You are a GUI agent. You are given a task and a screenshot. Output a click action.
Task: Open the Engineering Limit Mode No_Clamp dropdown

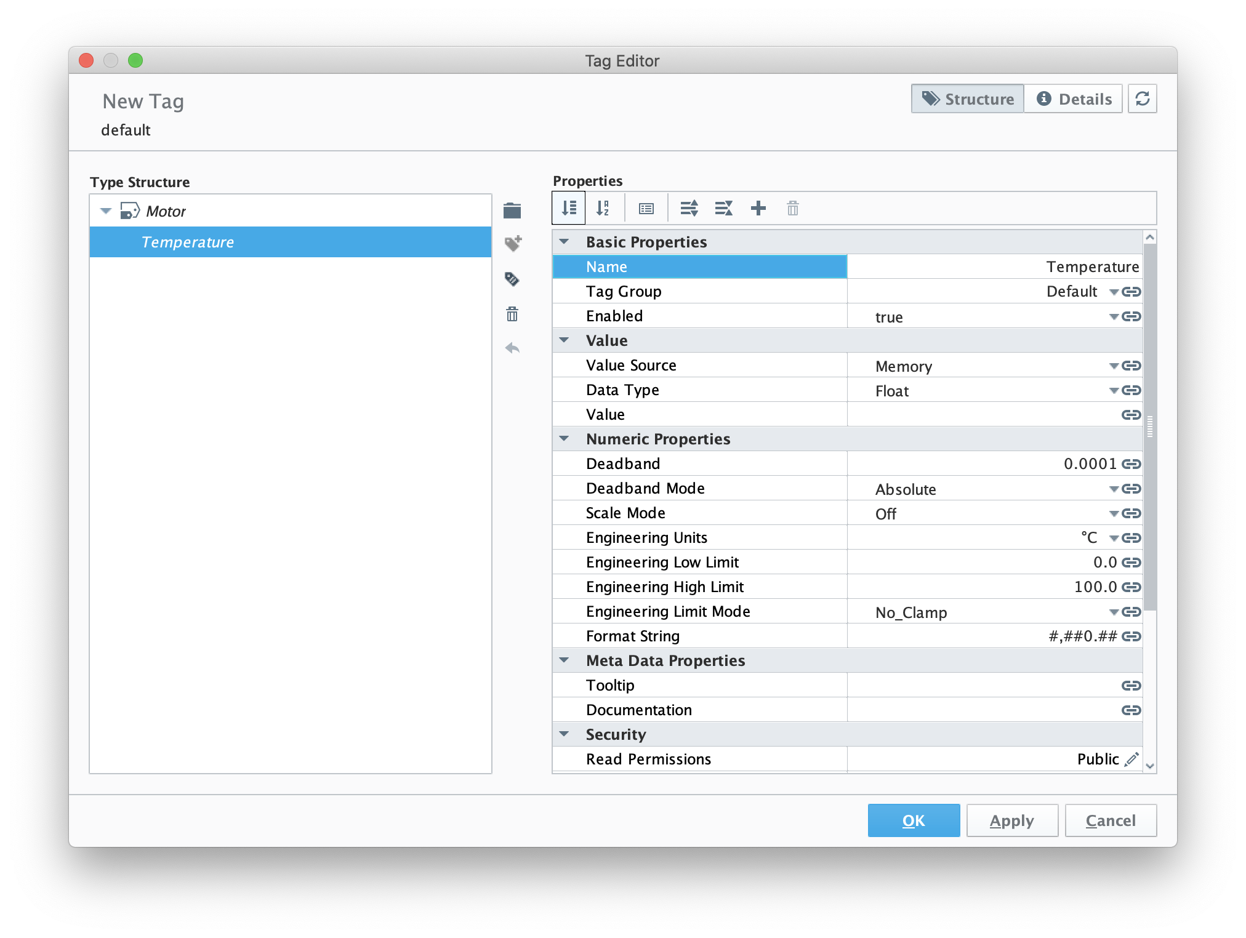pyautogui.click(x=1114, y=612)
